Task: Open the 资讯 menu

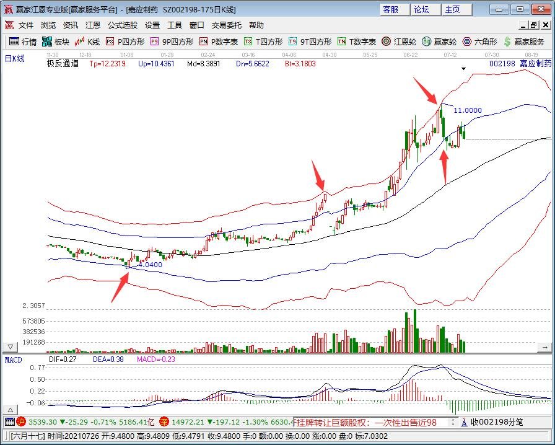Action: (71, 25)
